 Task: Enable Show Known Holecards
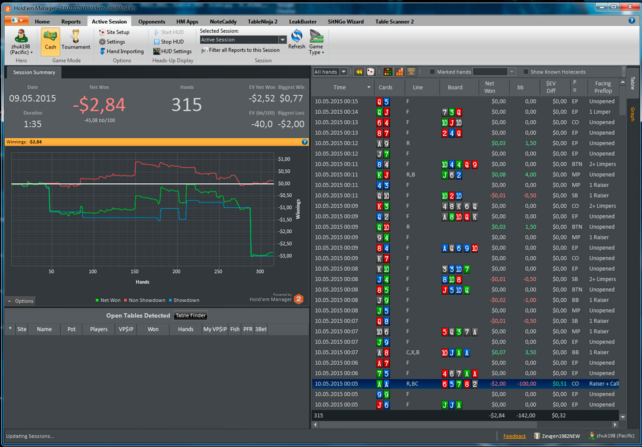[526, 72]
